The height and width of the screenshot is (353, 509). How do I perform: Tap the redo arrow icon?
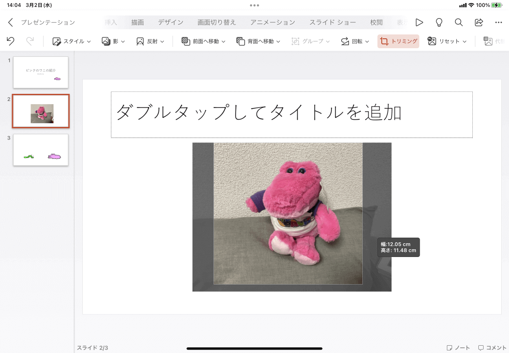30,41
